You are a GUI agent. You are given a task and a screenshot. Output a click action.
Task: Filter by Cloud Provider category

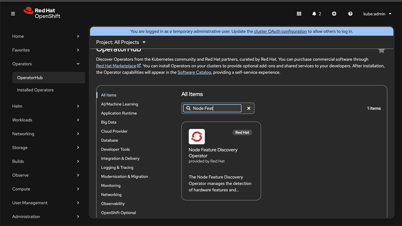[x=114, y=131]
